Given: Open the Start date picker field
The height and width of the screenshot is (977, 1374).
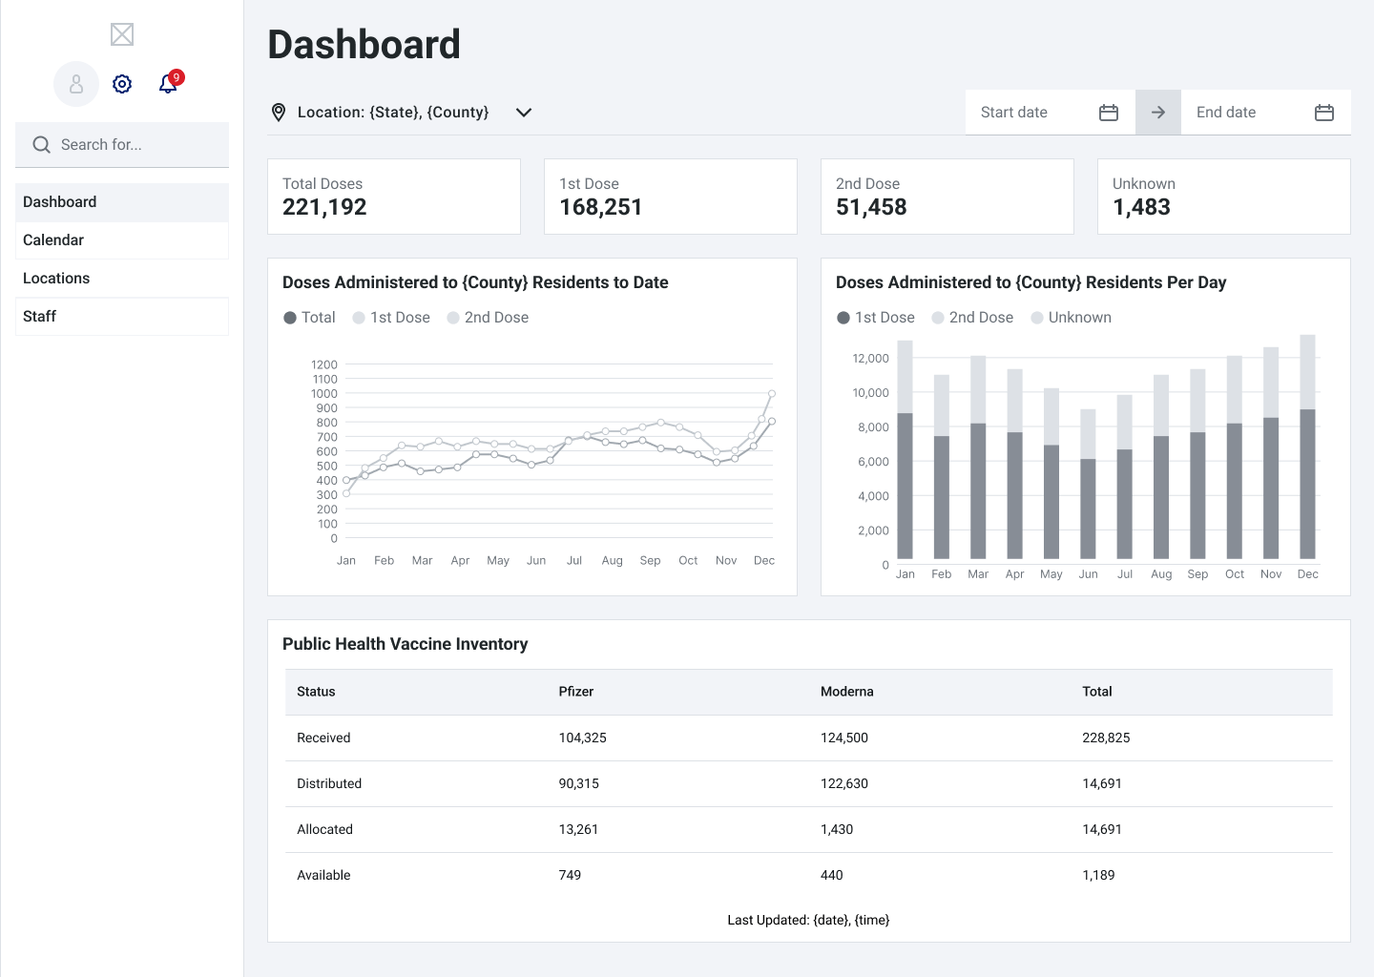Looking at the screenshot, I should [1029, 113].
